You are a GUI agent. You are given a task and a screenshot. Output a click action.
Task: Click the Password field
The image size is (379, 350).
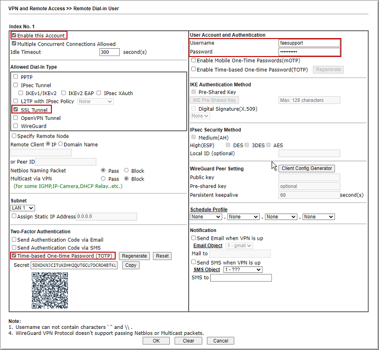[x=309, y=52]
